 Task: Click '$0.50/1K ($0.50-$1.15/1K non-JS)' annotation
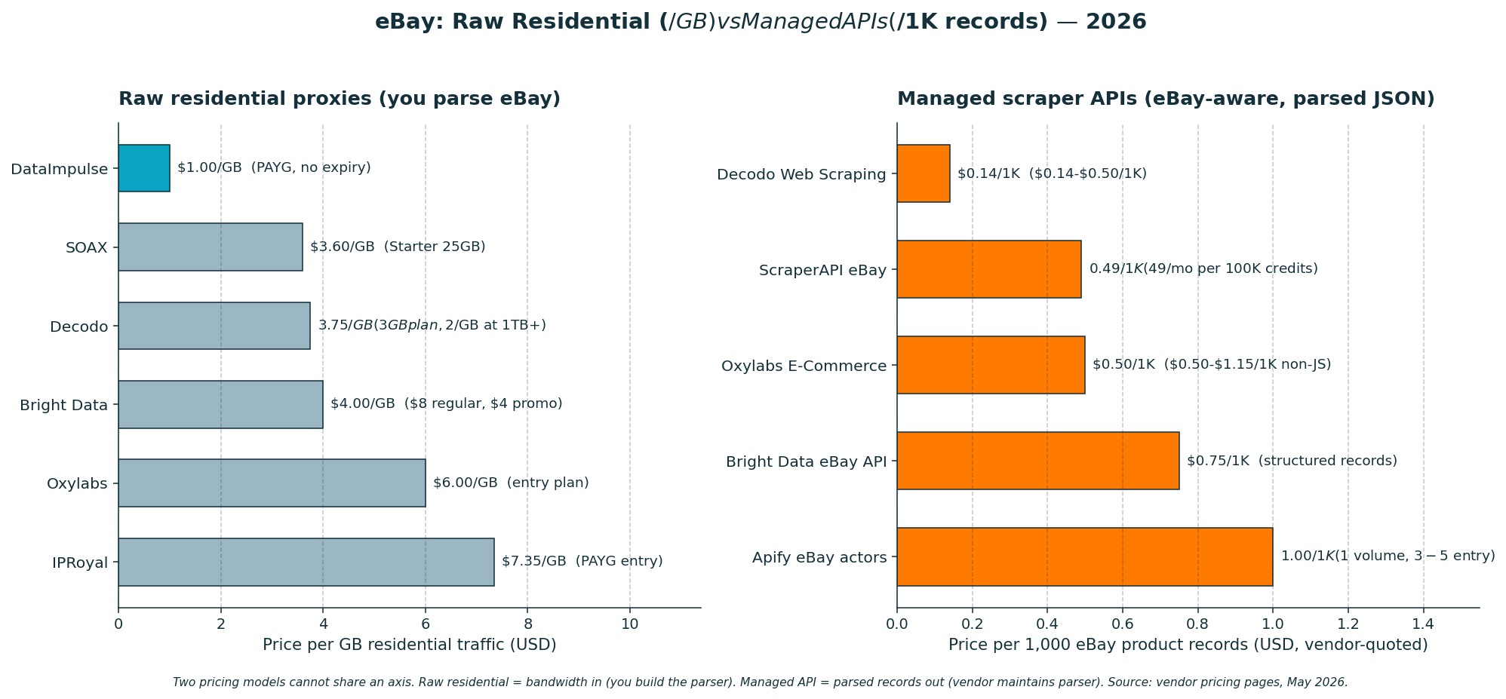pyautogui.click(x=1212, y=364)
